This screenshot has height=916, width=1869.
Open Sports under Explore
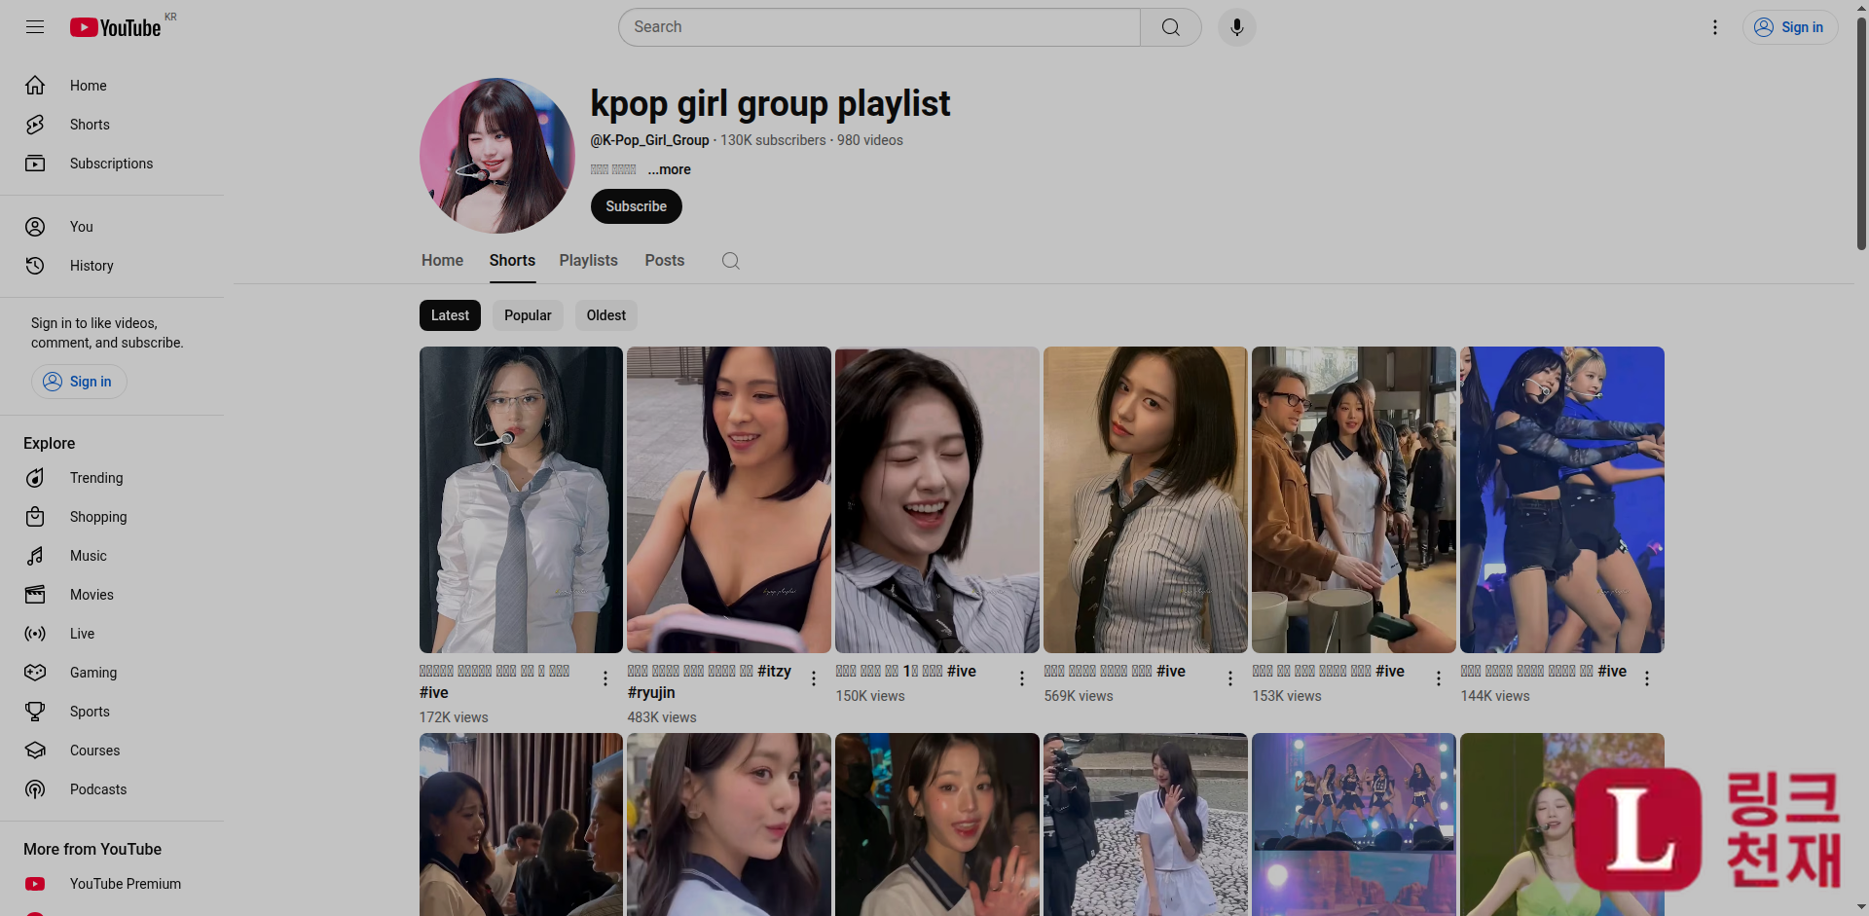(112, 712)
